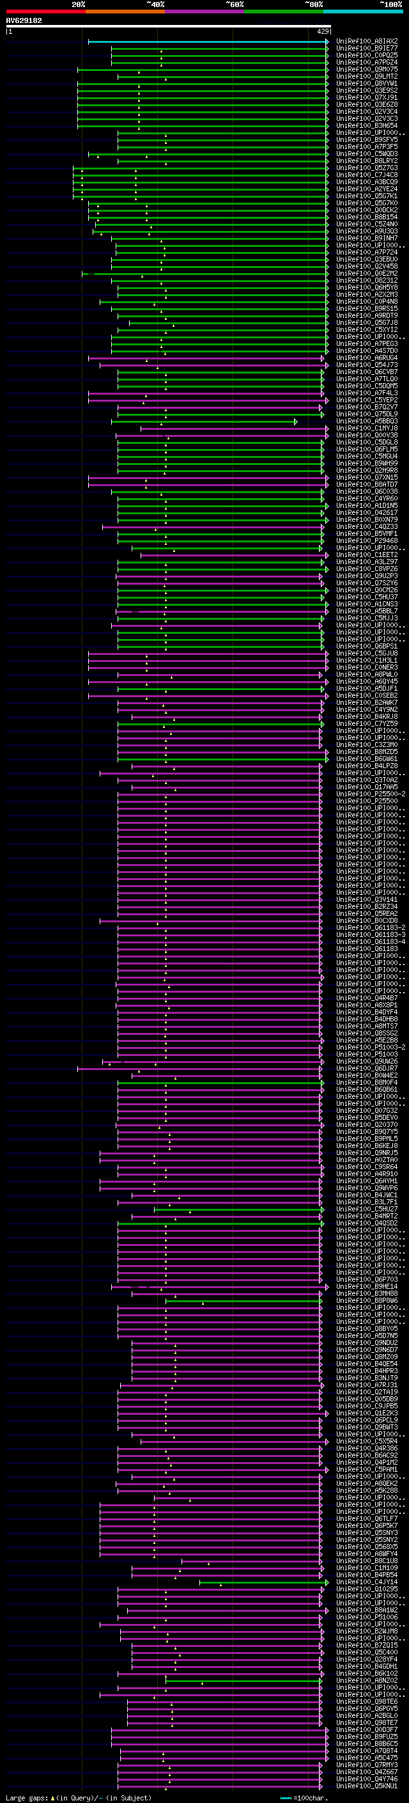Click label UniRef100_C5YEP2
409x1803 pixels.
coord(366,400)
